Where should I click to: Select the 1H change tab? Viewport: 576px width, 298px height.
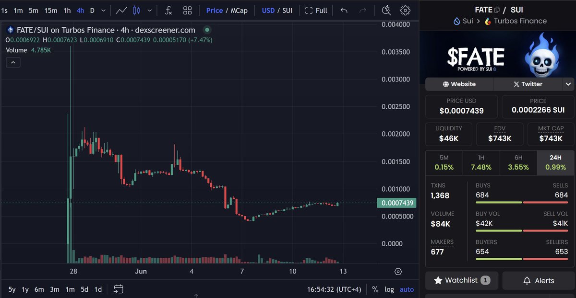481,163
